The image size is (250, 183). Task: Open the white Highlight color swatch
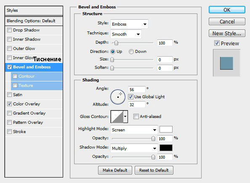pyautogui.click(x=166, y=129)
